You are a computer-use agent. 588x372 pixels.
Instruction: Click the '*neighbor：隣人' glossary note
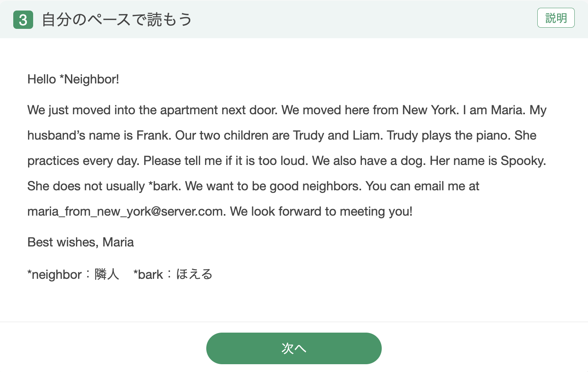(x=73, y=274)
